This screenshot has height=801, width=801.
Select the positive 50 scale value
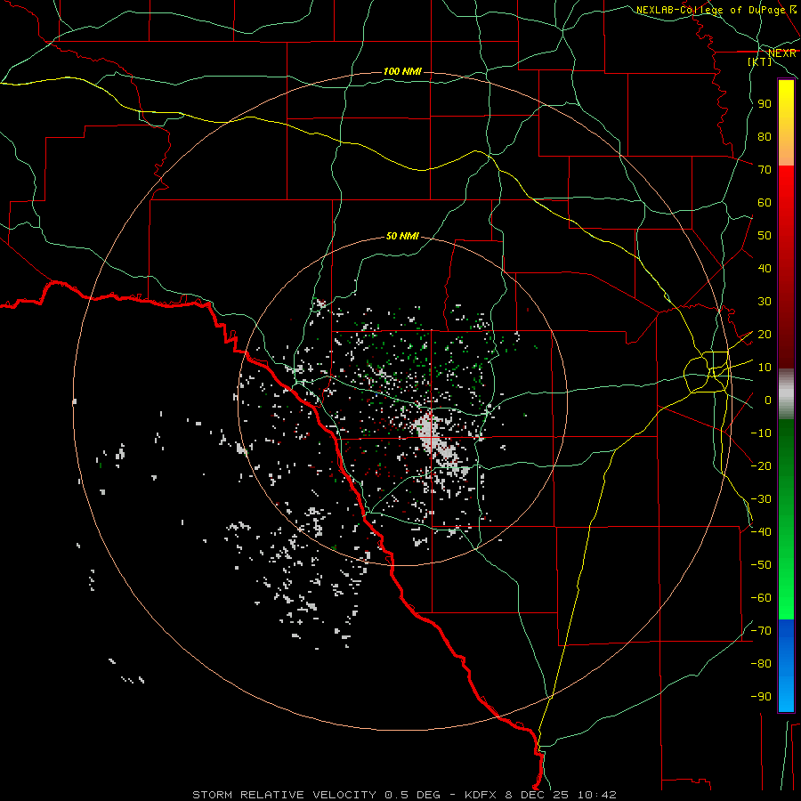765,236
